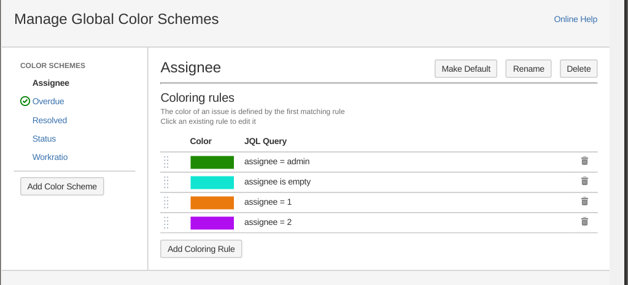Screen dimensions: 628x285
Task: Click the Make Default button
Action: click(x=466, y=69)
